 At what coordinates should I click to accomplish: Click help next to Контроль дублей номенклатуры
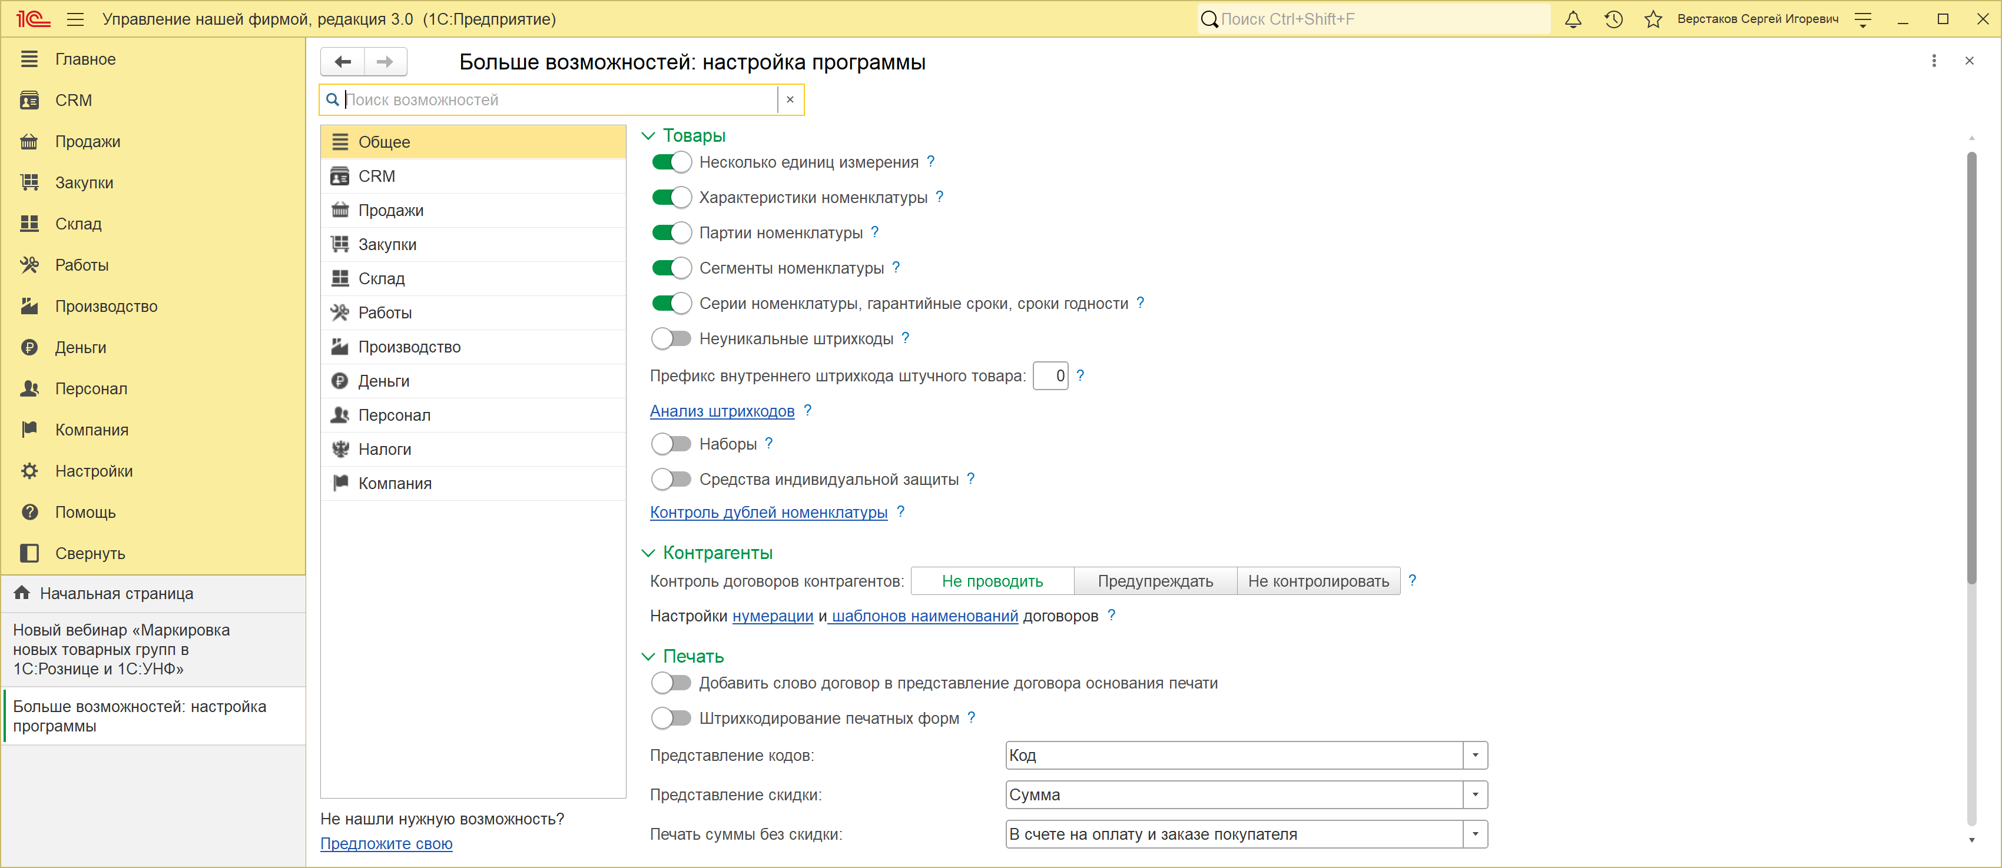coord(900,511)
